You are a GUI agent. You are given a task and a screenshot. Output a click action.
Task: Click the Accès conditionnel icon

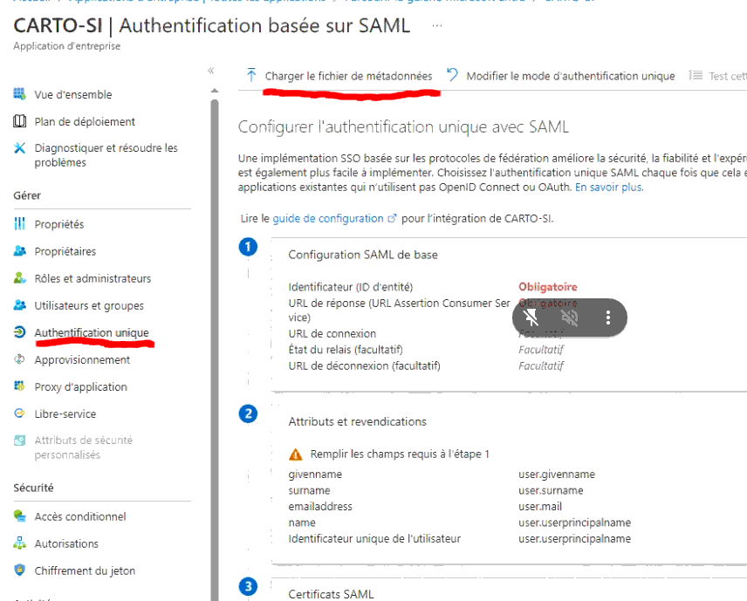point(19,516)
